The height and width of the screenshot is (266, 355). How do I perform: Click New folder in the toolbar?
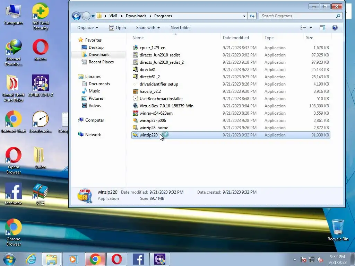pos(180,28)
